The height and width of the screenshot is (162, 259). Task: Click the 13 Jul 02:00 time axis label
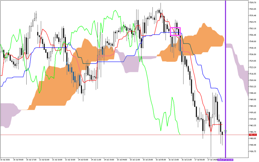44,160
